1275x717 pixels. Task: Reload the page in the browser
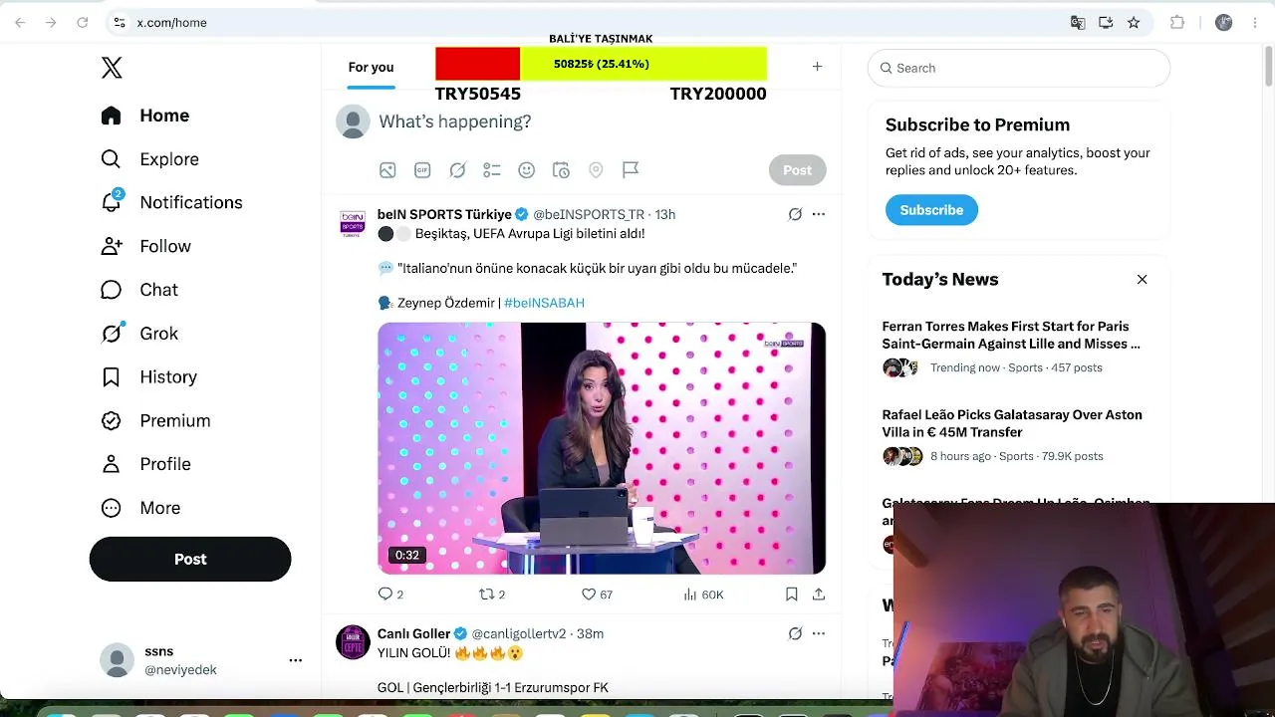83,22
